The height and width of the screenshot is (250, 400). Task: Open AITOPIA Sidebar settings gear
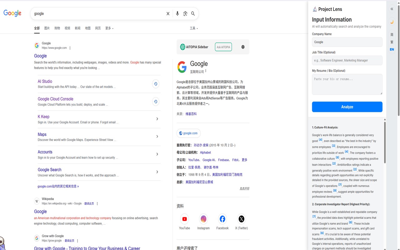tap(243, 47)
